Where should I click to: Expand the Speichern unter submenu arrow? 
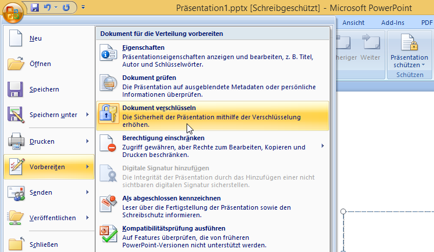[x=87, y=115]
